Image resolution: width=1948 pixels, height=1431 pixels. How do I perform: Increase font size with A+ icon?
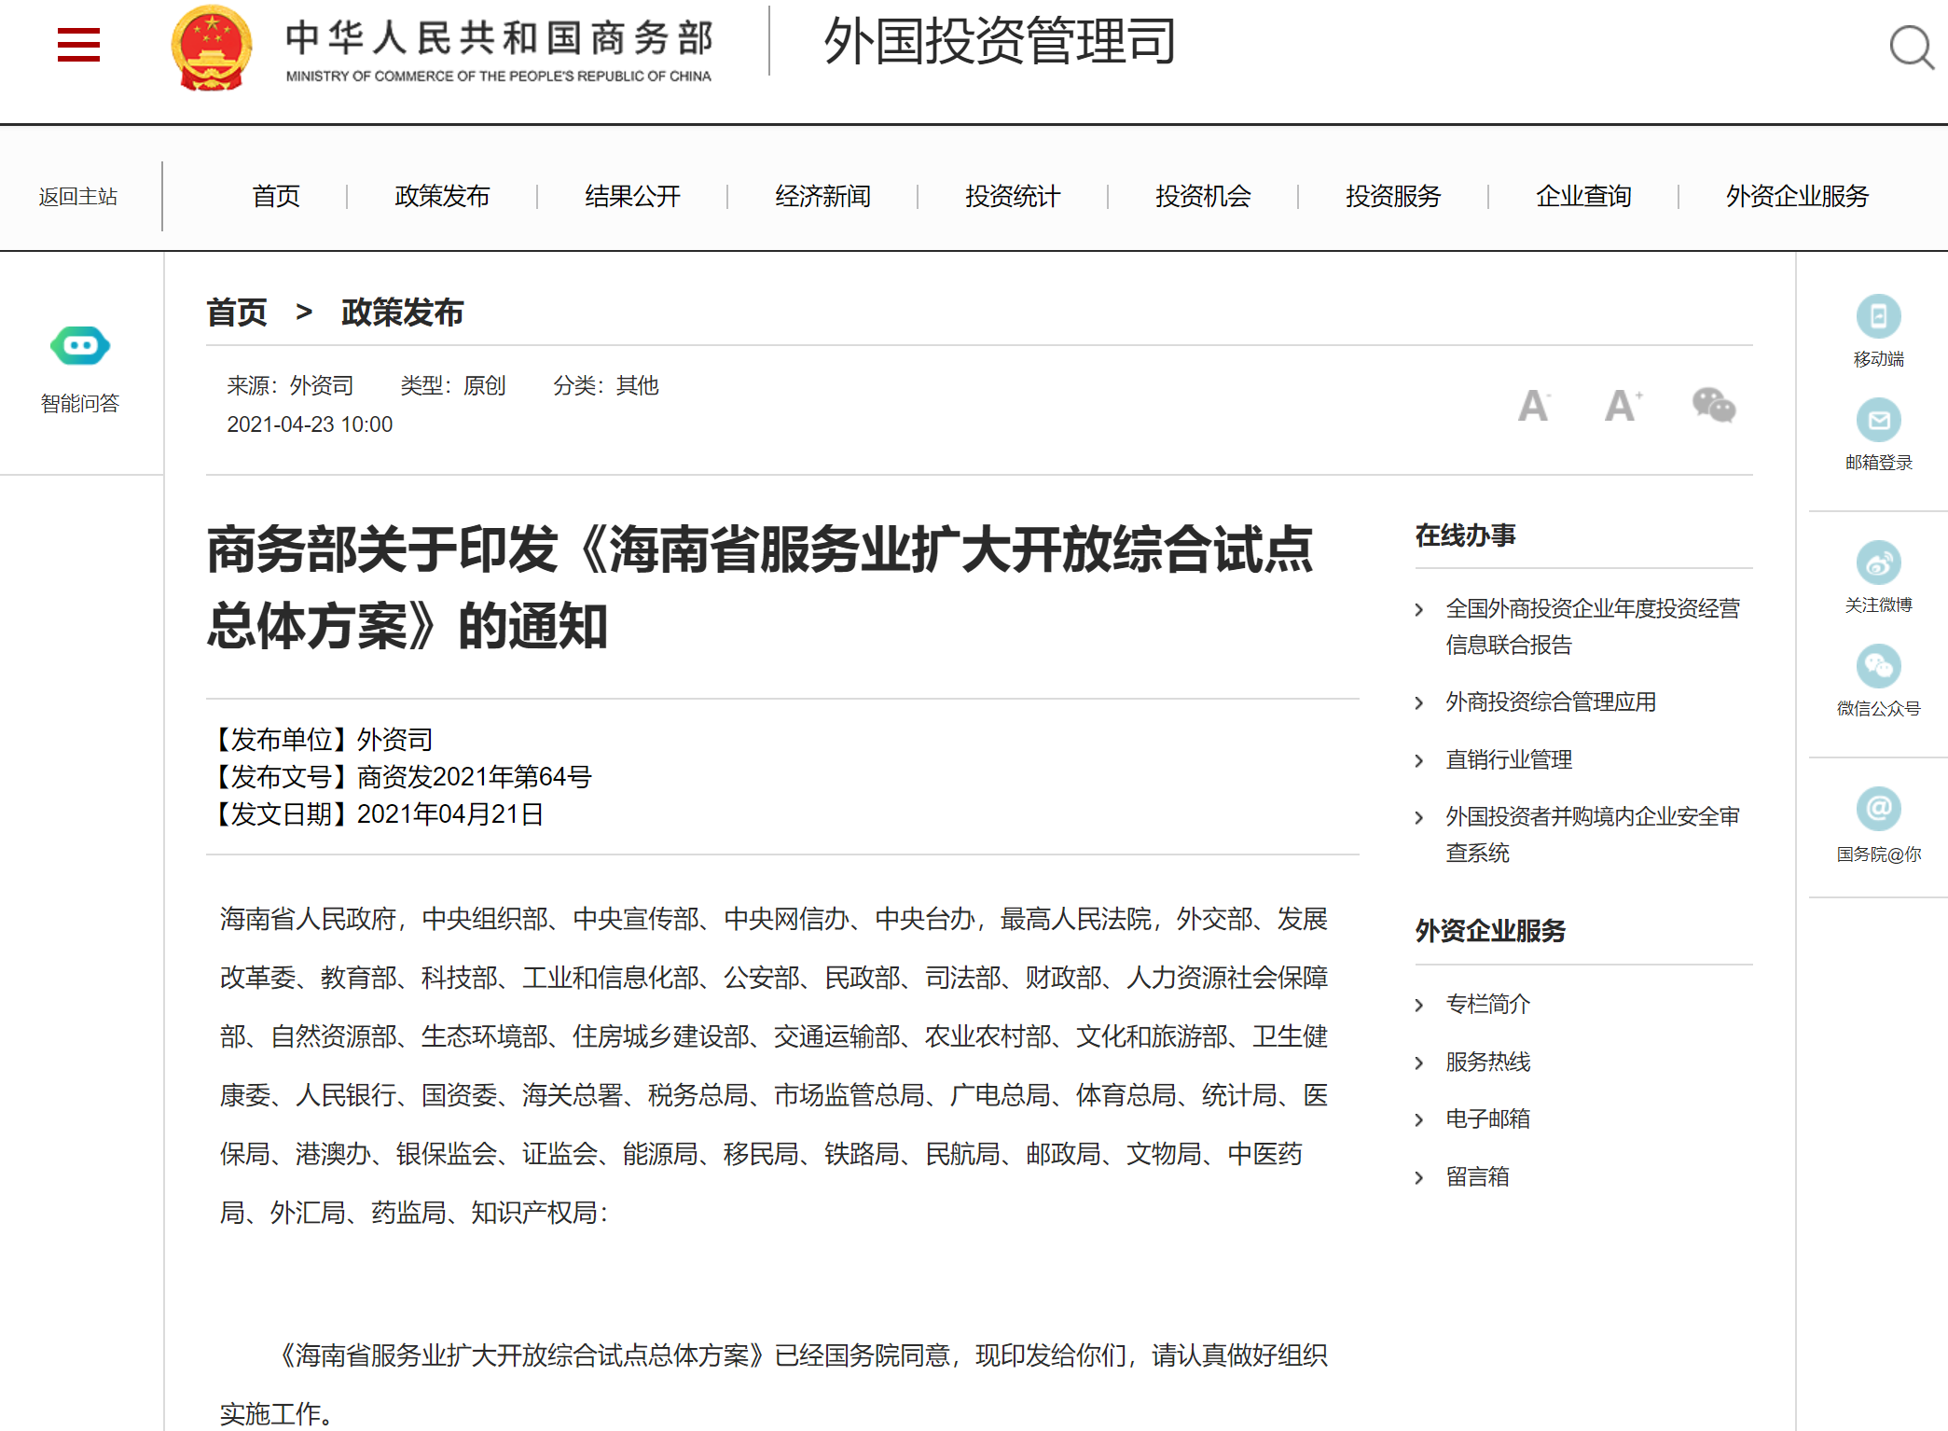click(1623, 406)
